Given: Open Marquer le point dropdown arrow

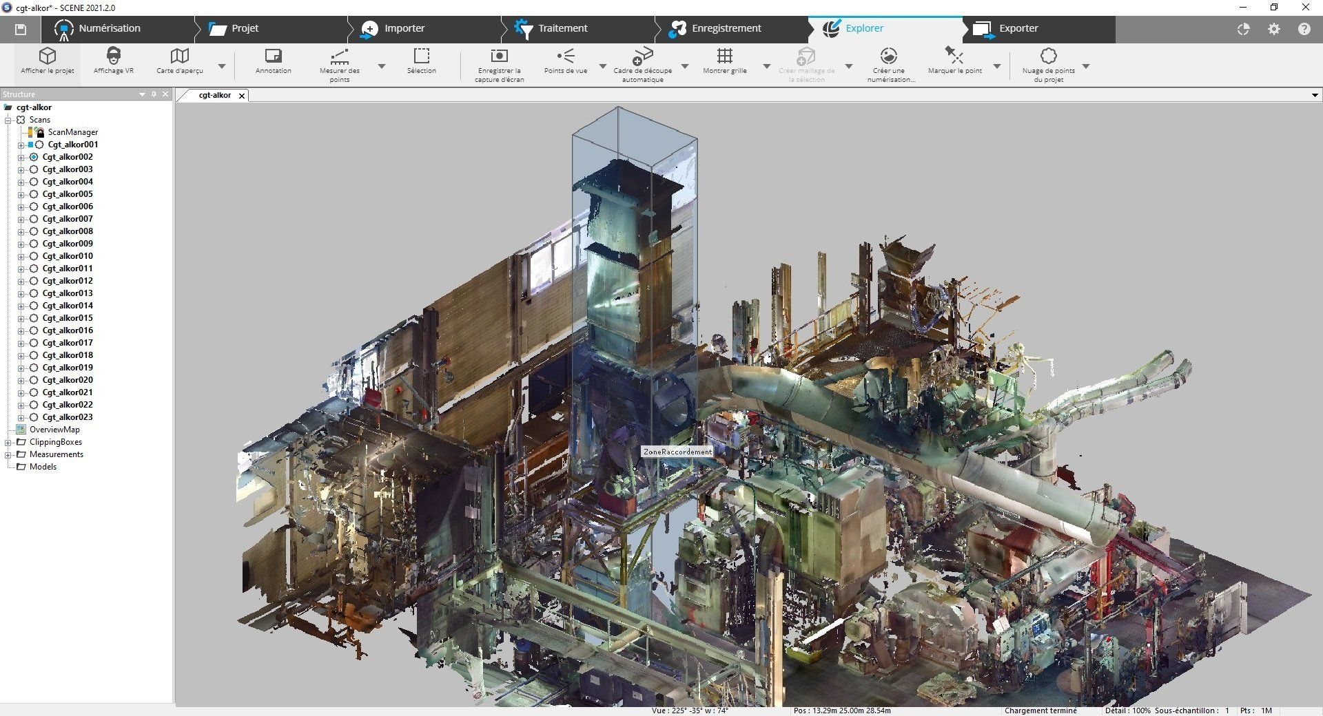Looking at the screenshot, I should click(997, 67).
